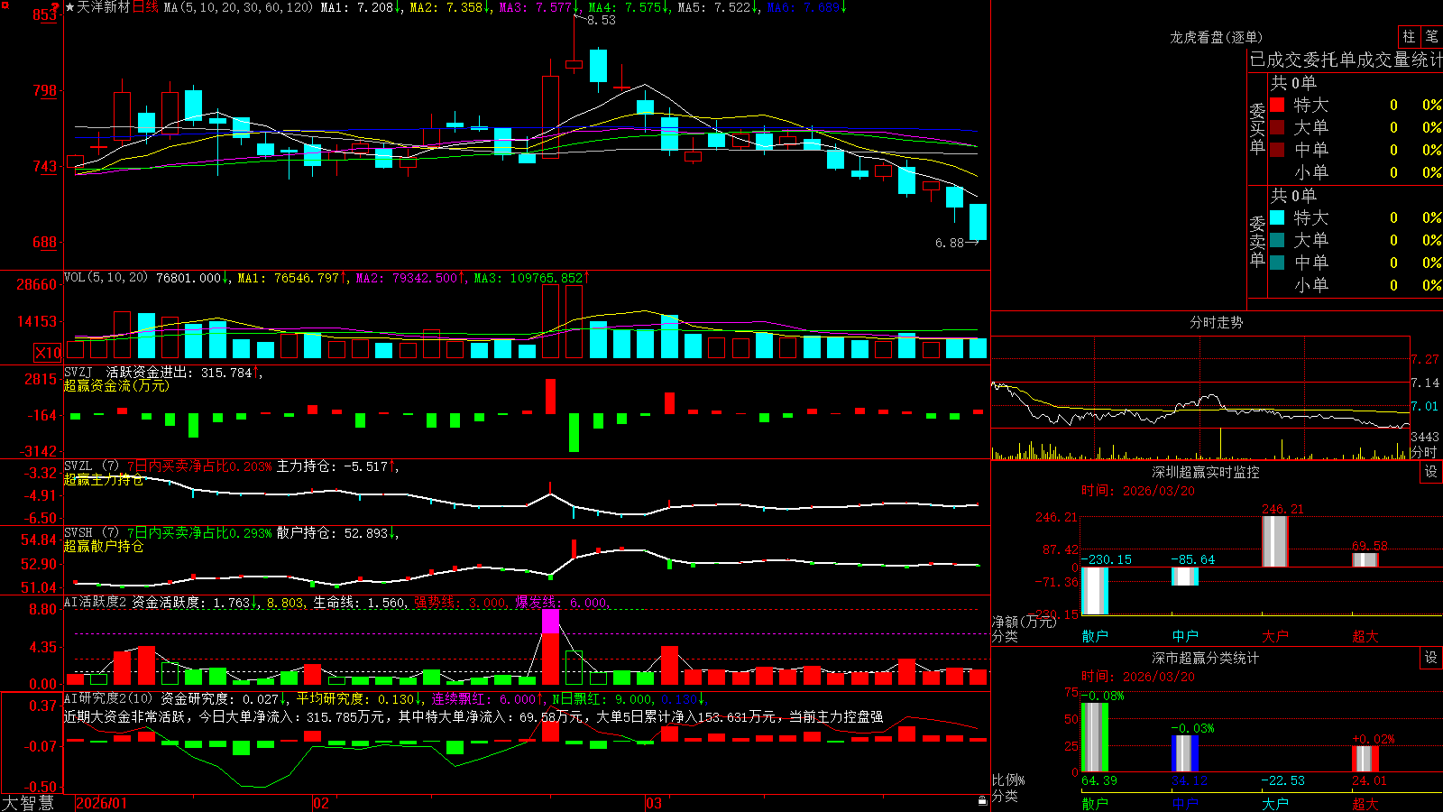Click the 中户 34.12 bar in 分类统计
Screen dimensions: 1443x812
pos(1184,753)
